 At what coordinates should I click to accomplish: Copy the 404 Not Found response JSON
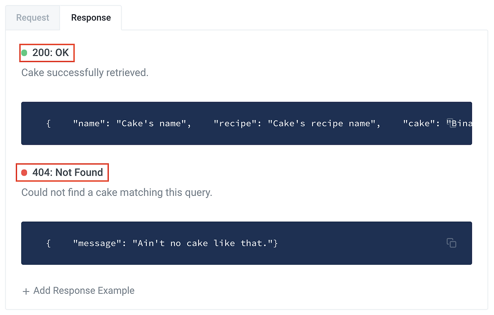[451, 243]
